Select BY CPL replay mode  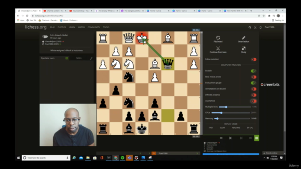tap(250, 128)
